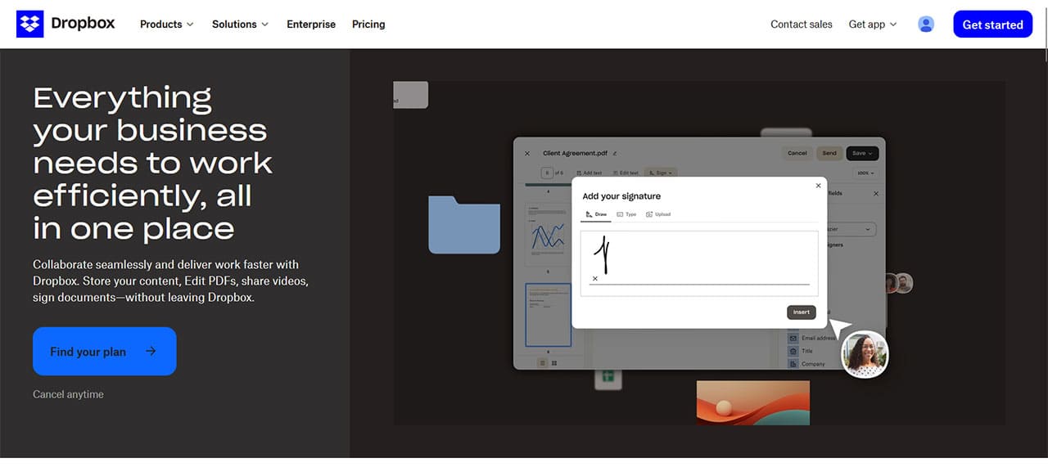The height and width of the screenshot is (476, 1048).
Task: Open the 100% zoom dropdown
Action: click(x=865, y=173)
